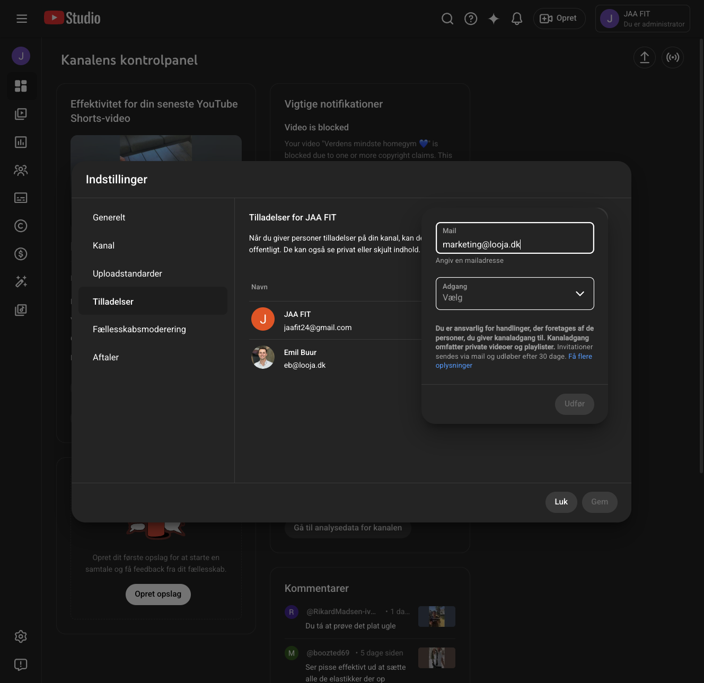This screenshot has width=704, height=683.
Task: Click Gå til analysedata for kanalen
Action: [x=348, y=528]
